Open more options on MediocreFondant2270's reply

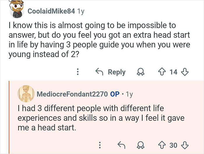point(100,145)
